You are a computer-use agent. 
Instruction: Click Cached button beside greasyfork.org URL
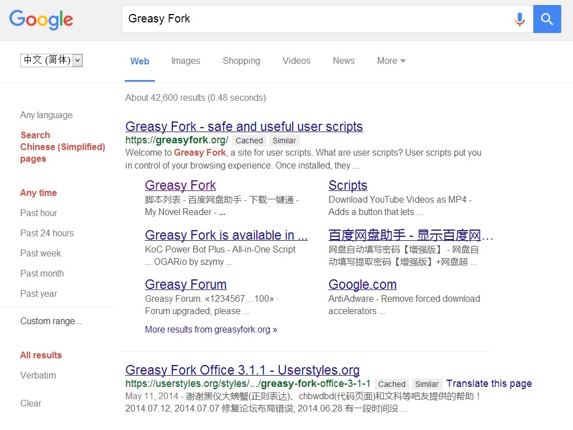pos(249,141)
